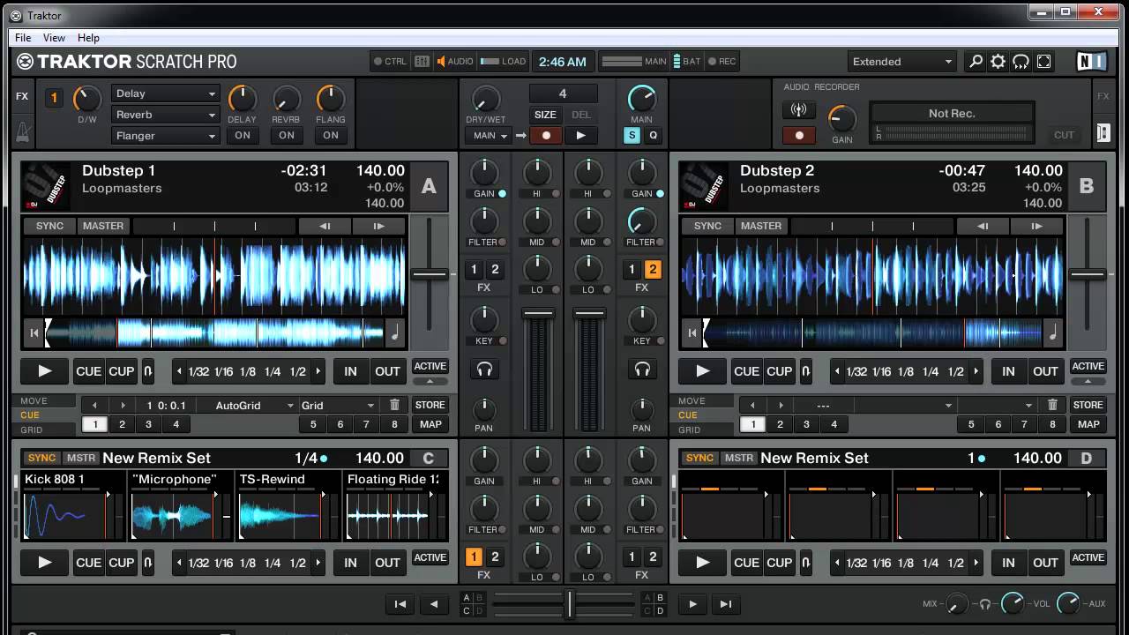Viewport: 1129px width, 635px height.
Task: Click the layout panel icon at far right
Action: point(1103,132)
